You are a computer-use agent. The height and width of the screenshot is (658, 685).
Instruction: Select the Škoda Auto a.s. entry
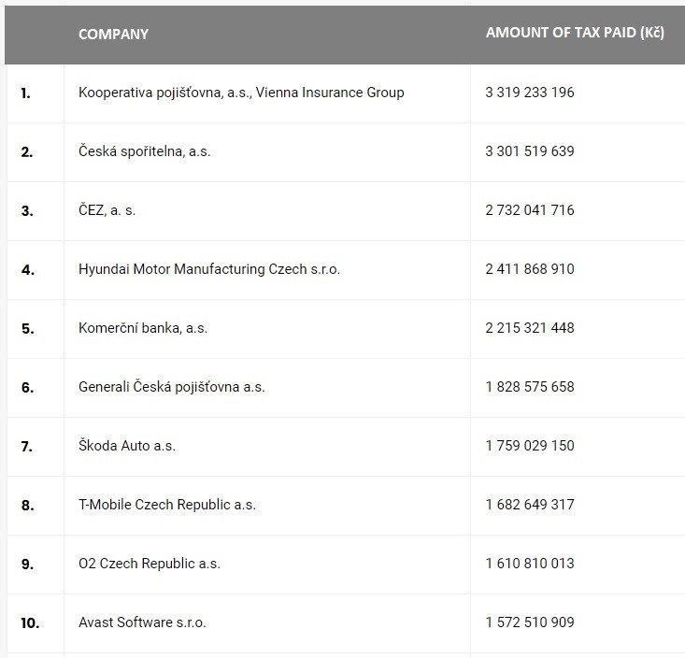[126, 446]
